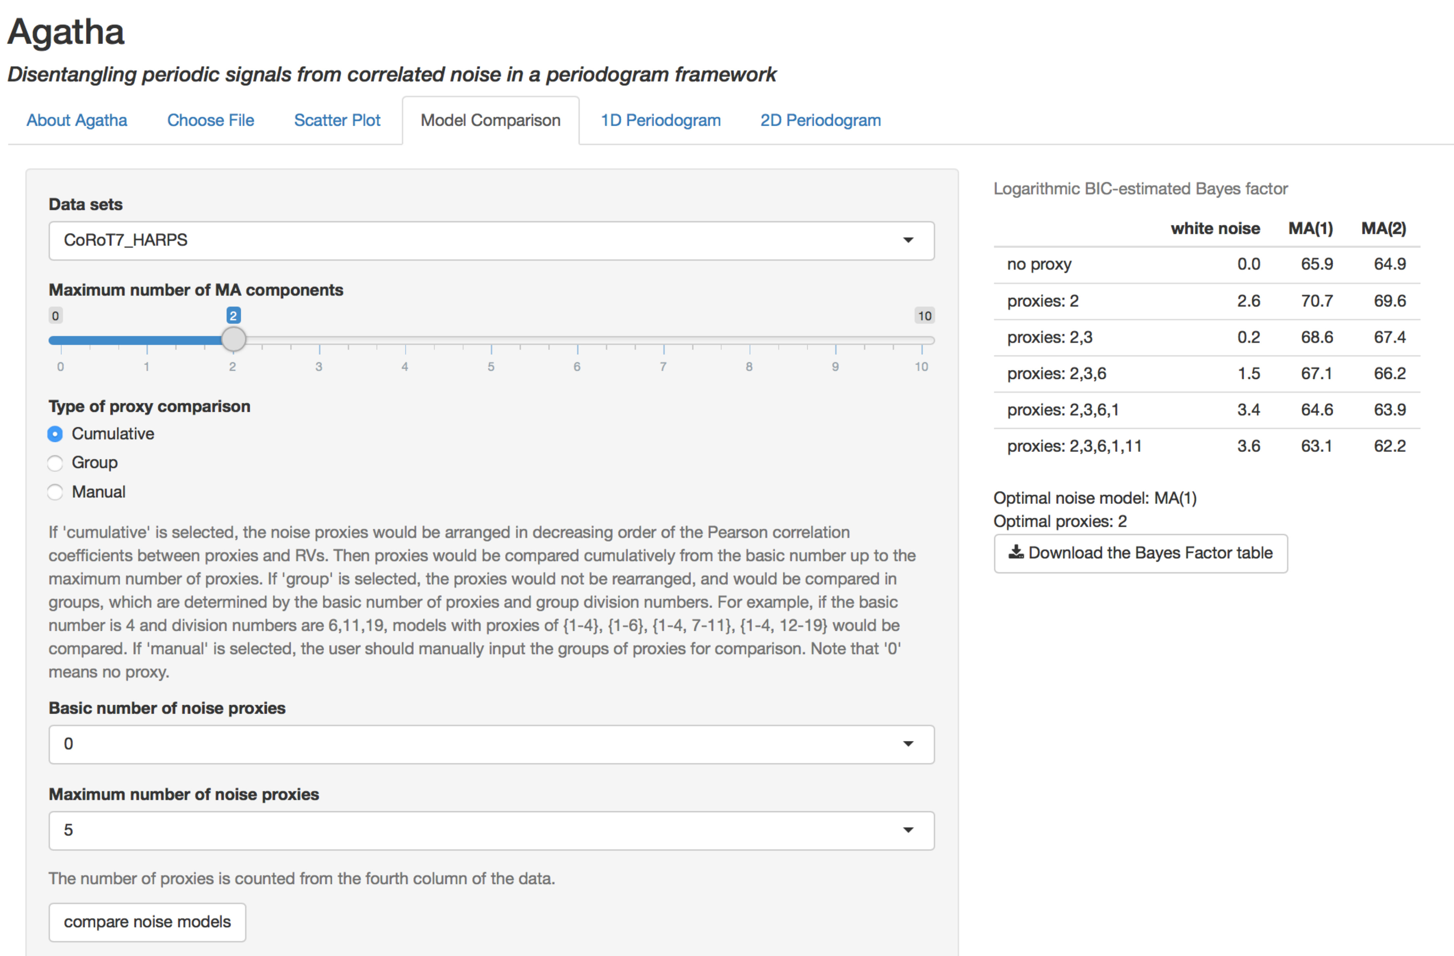Switch to the 1D Periodogram tab
1454x956 pixels.
click(x=660, y=120)
